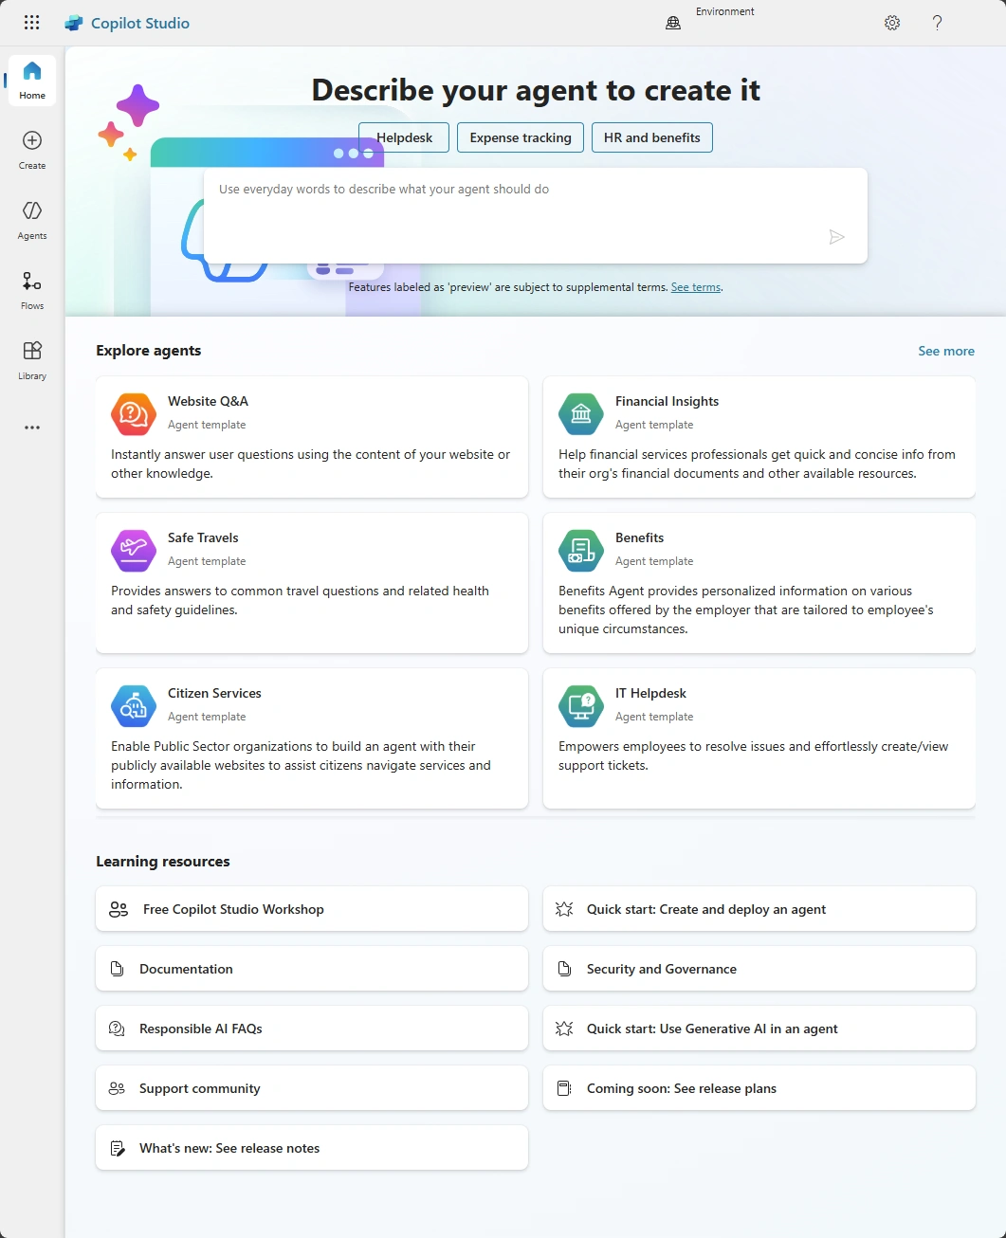Open Free Copilot Studio Workshop resource
The width and height of the screenshot is (1006, 1238).
312,909
